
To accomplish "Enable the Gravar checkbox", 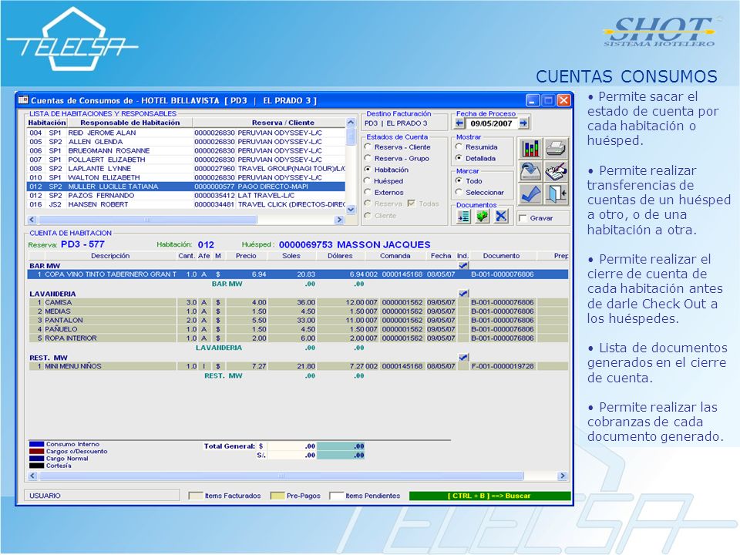I will 523,218.
